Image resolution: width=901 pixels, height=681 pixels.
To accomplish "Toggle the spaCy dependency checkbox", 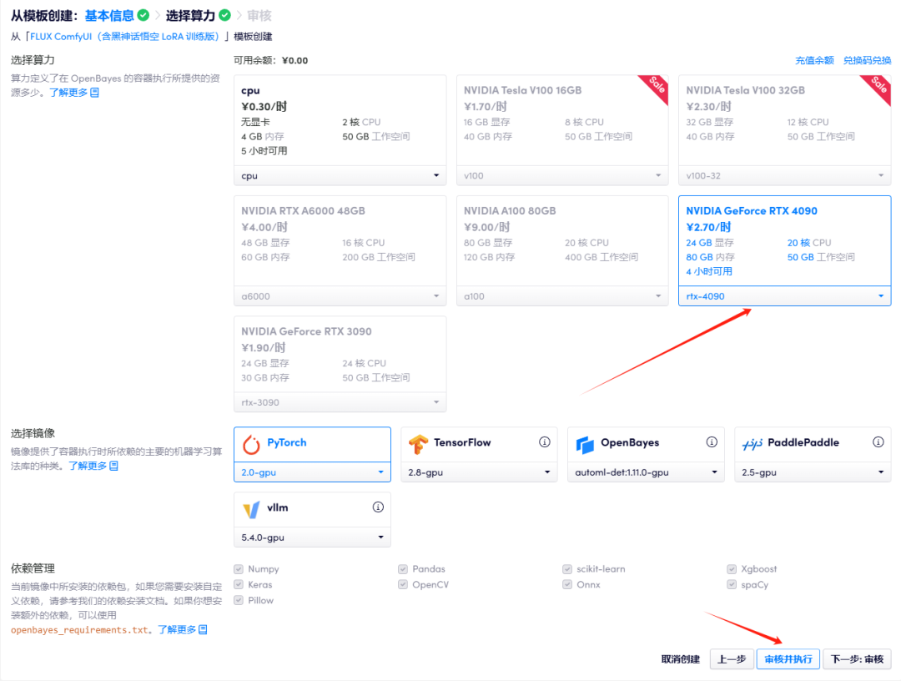I will [x=732, y=584].
